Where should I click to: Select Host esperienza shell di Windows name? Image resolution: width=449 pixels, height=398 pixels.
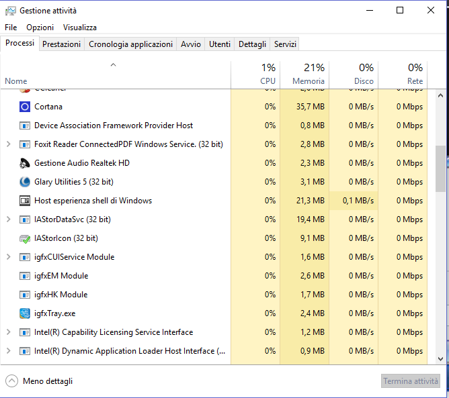93,201
